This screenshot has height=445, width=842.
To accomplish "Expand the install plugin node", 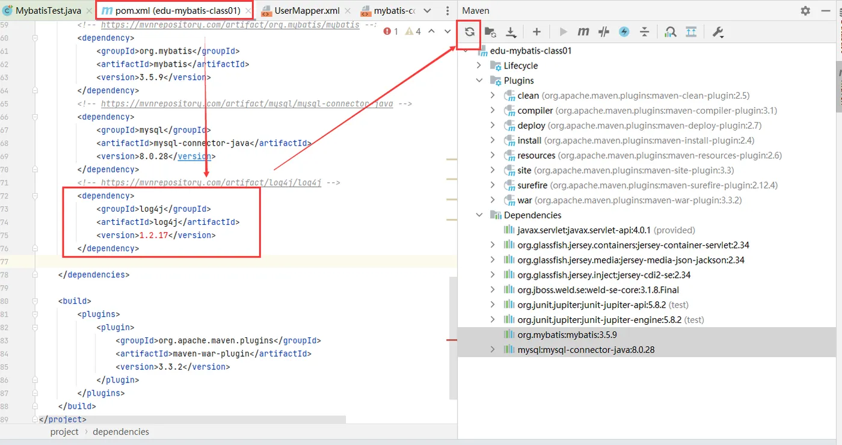I will pos(493,141).
